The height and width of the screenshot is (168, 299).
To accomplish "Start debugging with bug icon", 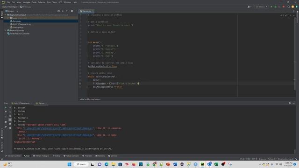I will (275, 7).
